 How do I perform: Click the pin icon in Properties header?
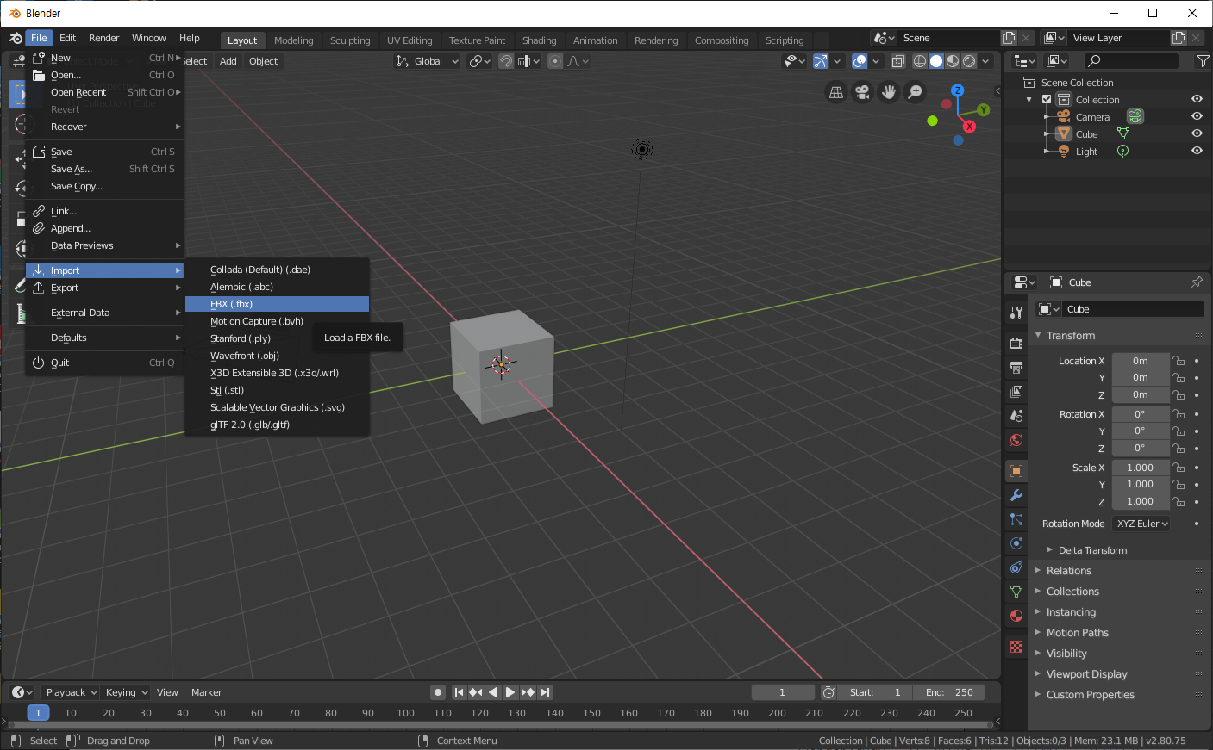1197,282
